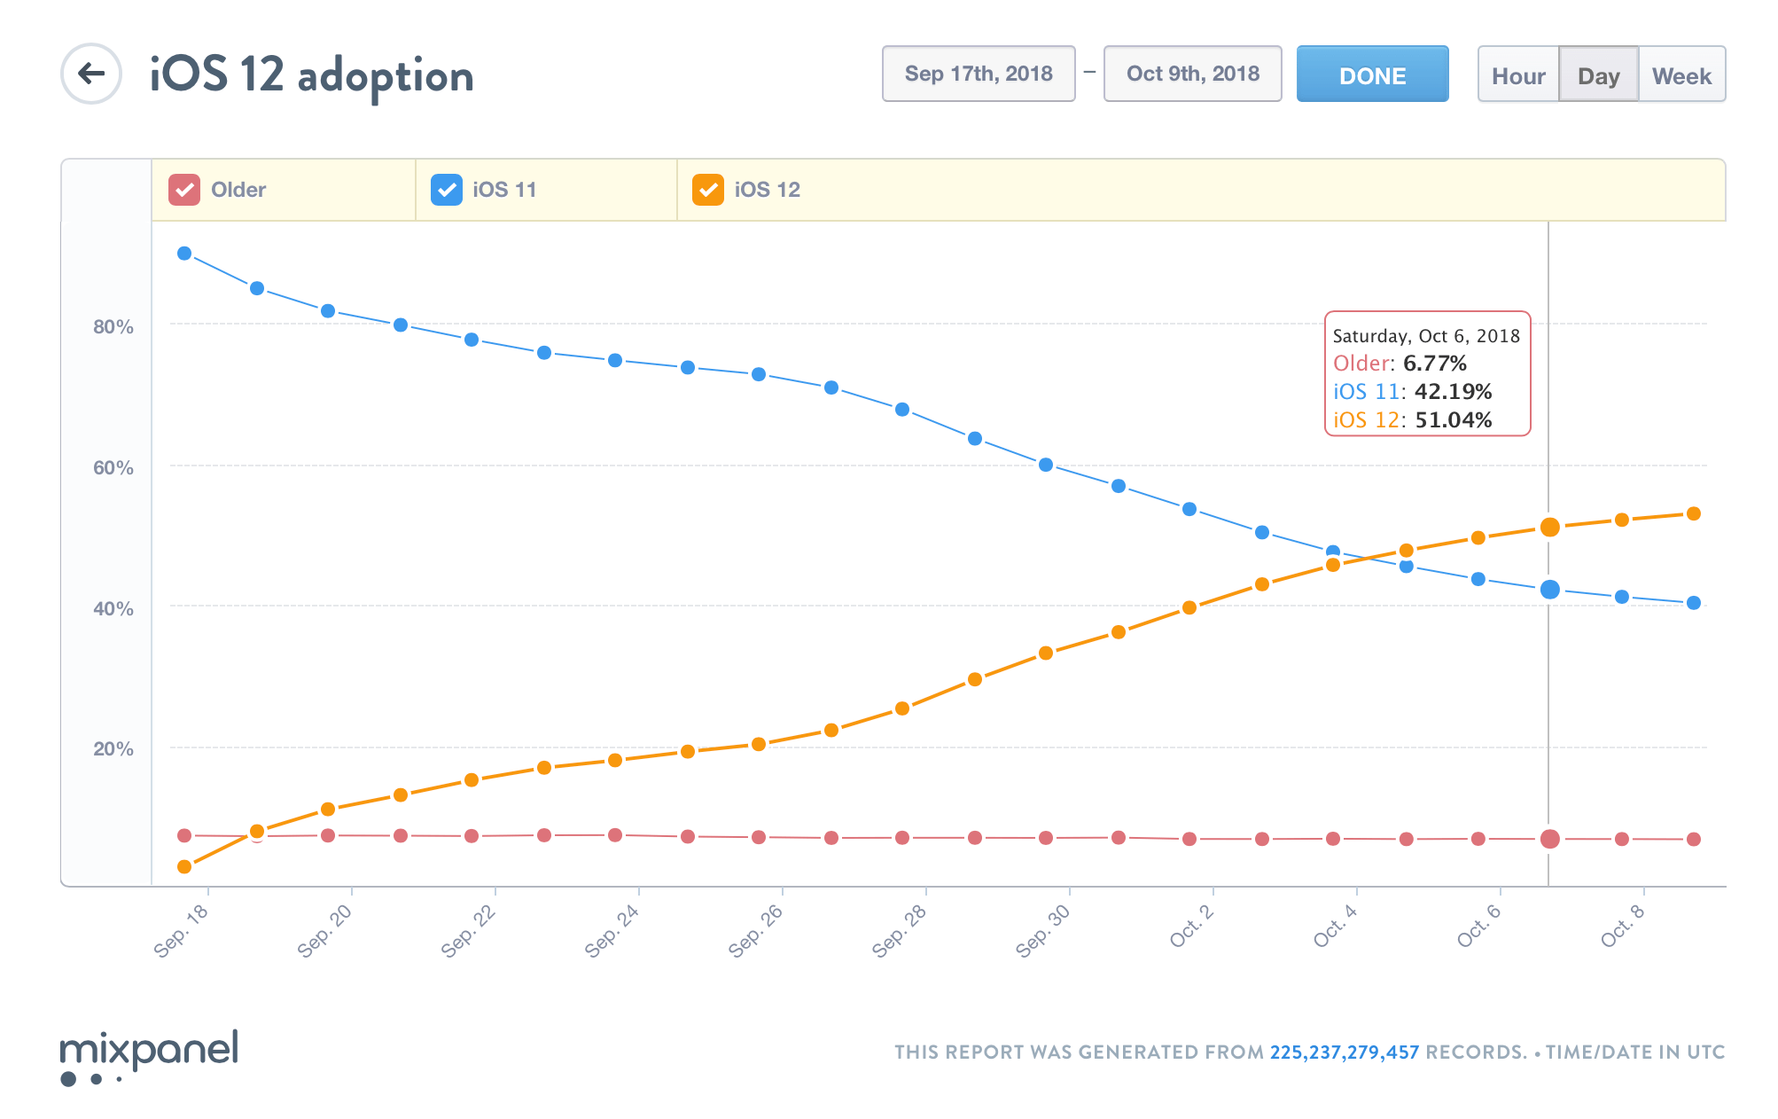Uncheck the iOS 11 series checkbox
Viewport: 1778px width, 1119px height.
(x=446, y=190)
